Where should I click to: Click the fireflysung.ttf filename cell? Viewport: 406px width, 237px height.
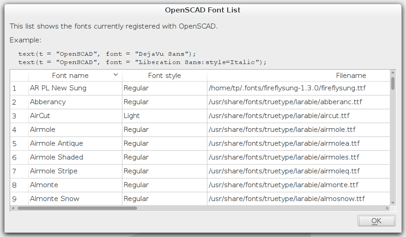point(298,89)
